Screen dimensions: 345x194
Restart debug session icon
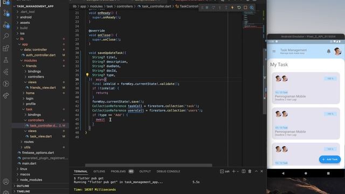(239, 8)
